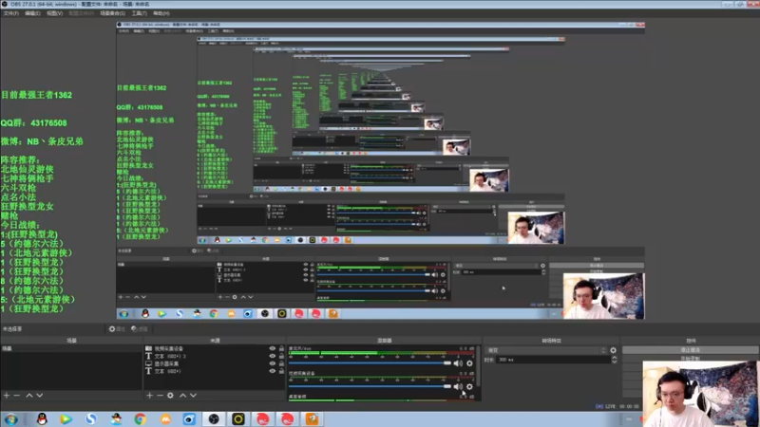
Task: Lock the 视频采集设备 source
Action: coord(281,348)
